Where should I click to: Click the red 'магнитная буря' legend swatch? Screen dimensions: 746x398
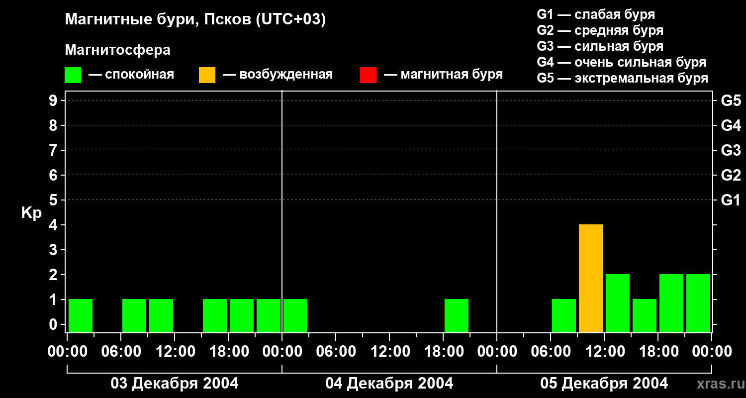pos(368,75)
